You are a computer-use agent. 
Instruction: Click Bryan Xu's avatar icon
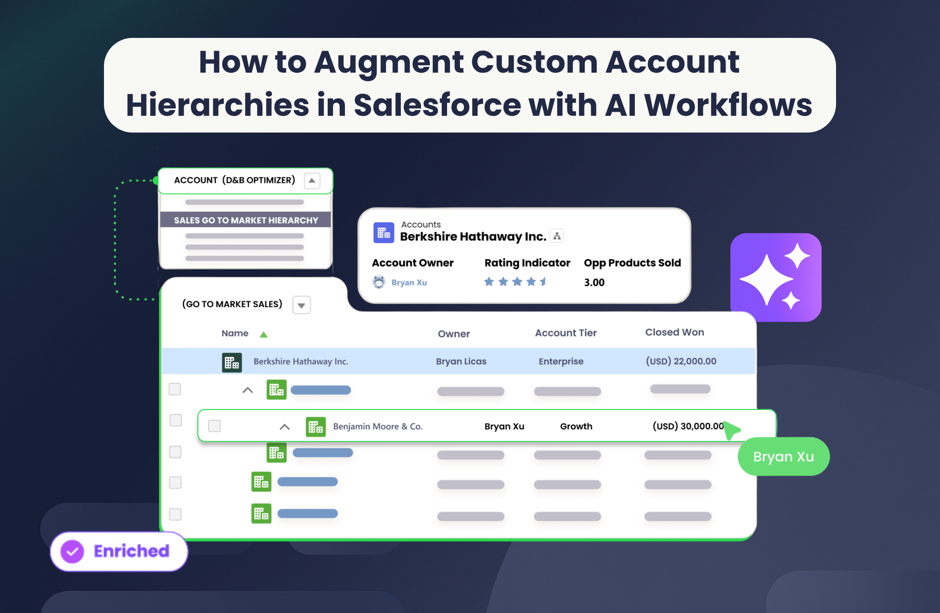[x=379, y=282]
